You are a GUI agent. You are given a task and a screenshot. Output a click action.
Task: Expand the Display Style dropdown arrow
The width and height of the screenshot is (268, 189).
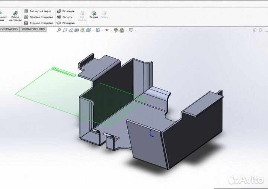point(102,30)
